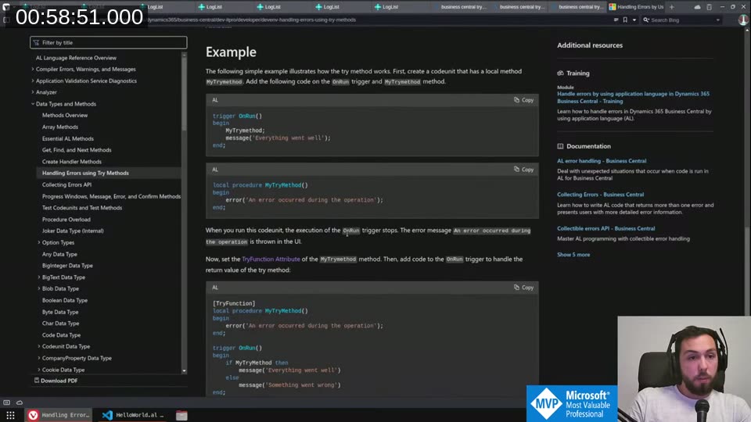Copy the TryFunction code block
751x422 pixels.
[x=523, y=288]
